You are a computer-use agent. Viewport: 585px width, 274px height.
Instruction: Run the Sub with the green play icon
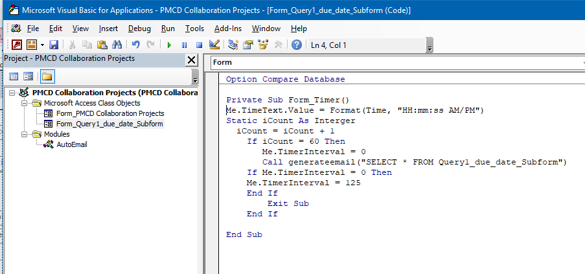pyautogui.click(x=169, y=45)
